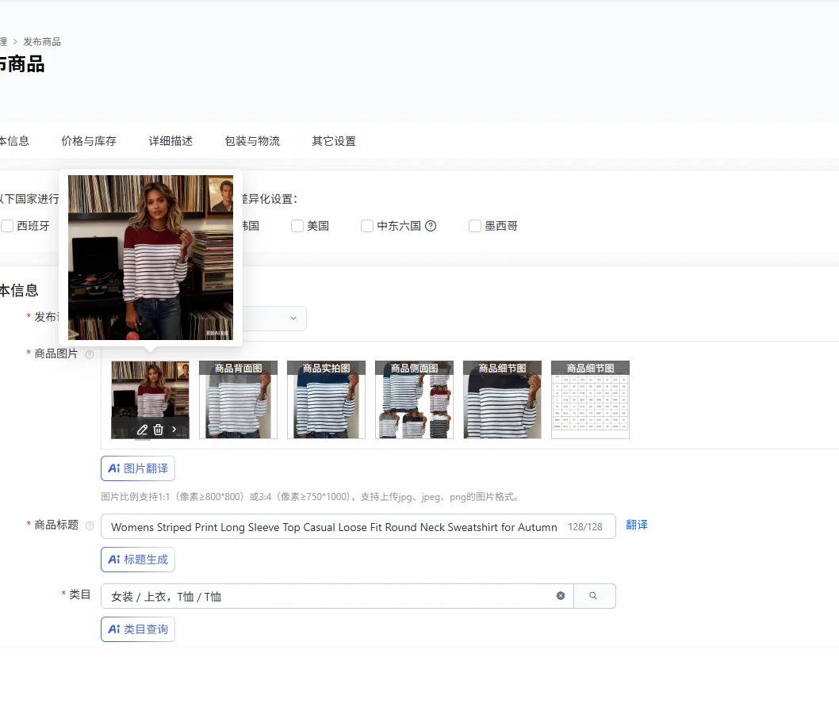Click the search magnifier beside the category field
Image resolution: width=839 pixels, height=707 pixels.
click(x=593, y=596)
